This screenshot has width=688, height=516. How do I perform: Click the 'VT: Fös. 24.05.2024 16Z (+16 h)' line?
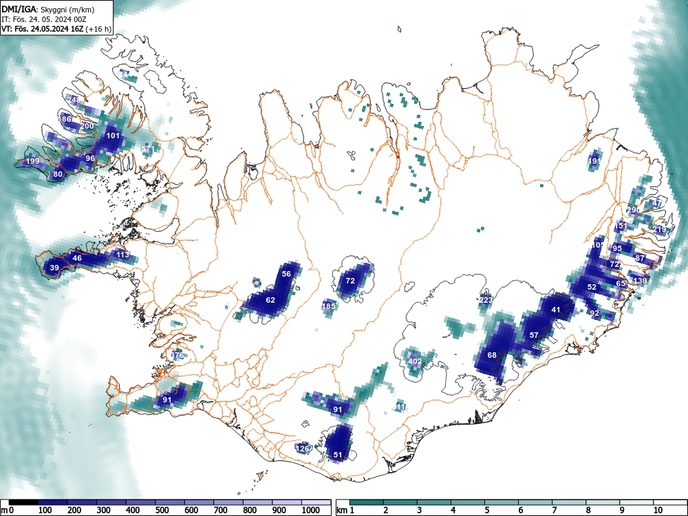[56, 29]
